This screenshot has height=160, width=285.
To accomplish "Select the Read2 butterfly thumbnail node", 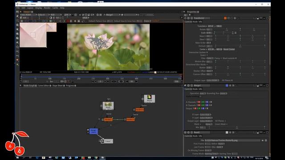I will coord(150,99).
